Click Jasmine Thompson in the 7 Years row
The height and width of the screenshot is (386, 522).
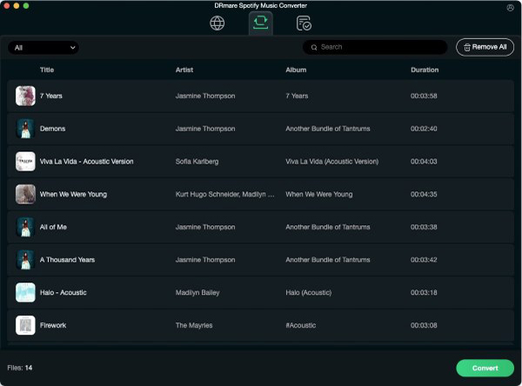pos(205,96)
